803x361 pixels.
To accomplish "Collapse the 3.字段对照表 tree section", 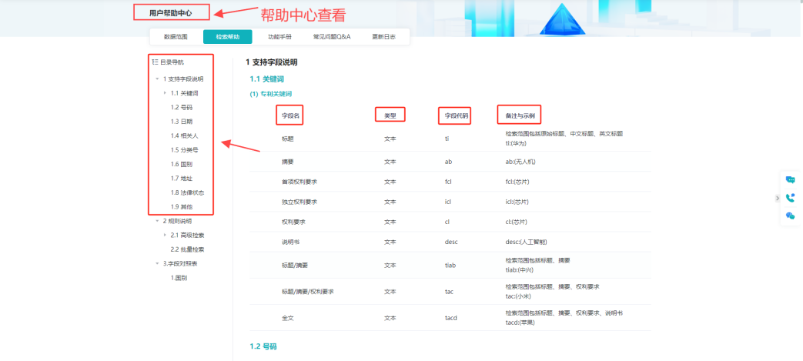I will [x=157, y=263].
